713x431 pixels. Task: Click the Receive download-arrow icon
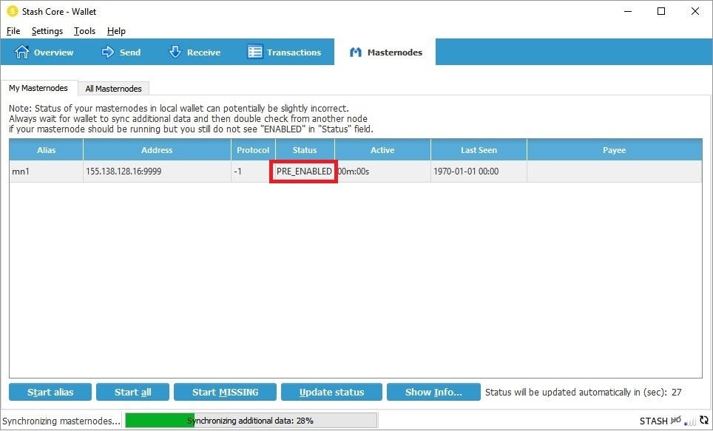[x=175, y=52]
